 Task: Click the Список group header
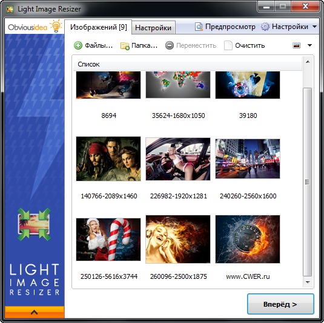point(188,64)
